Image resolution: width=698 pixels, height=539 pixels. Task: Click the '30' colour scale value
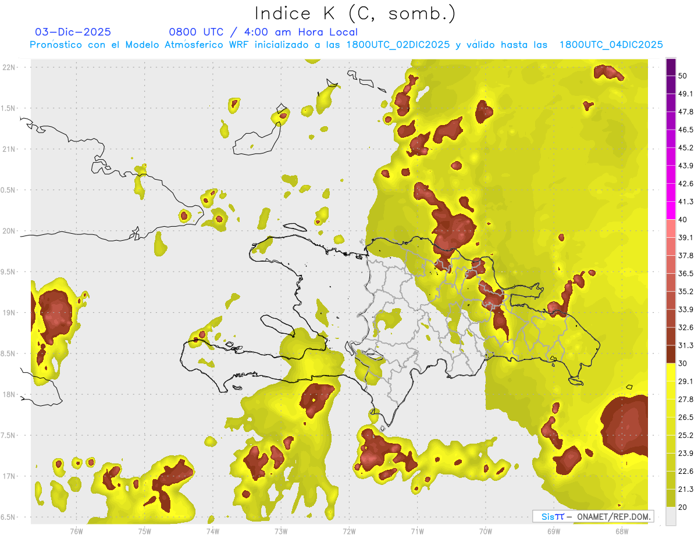(x=683, y=363)
